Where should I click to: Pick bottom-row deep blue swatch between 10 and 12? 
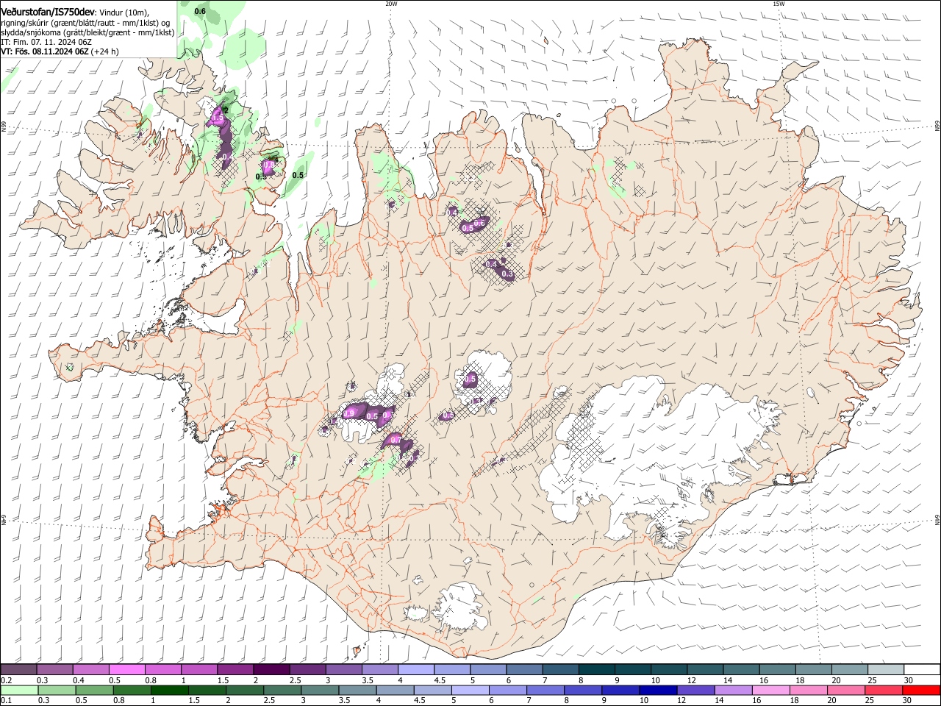(x=657, y=690)
